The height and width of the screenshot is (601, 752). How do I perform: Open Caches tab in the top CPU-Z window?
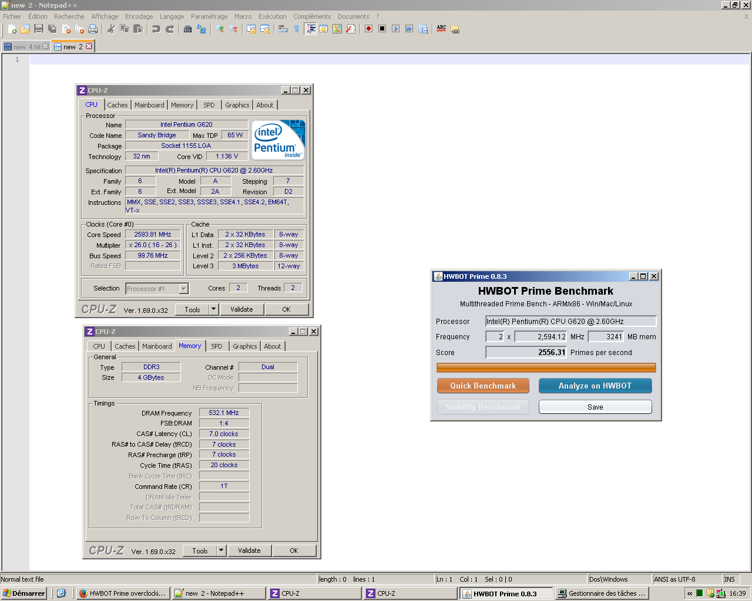coord(117,105)
